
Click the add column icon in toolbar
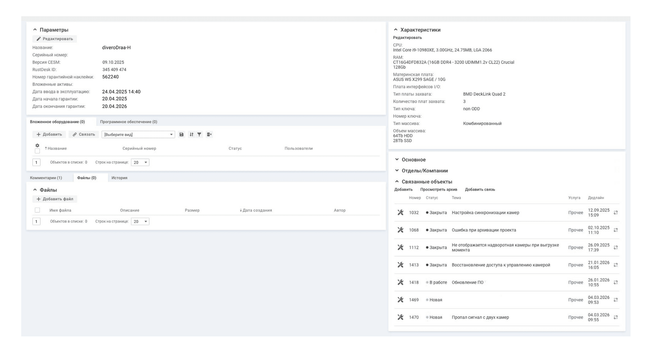pyautogui.click(x=209, y=135)
